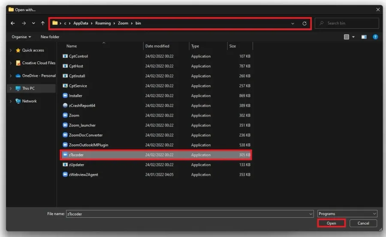Viewport: 386px width, 237px height.
Task: Create a New folder
Action: 50,37
